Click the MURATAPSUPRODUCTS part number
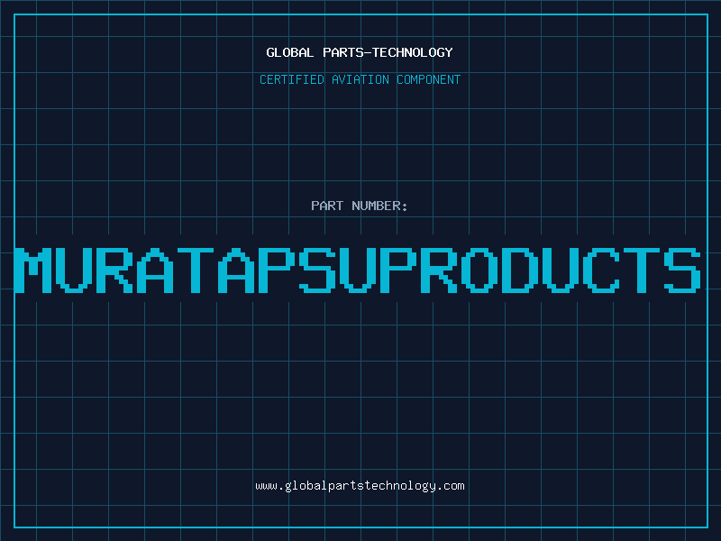Viewport: 721px width, 541px height. 358,270
